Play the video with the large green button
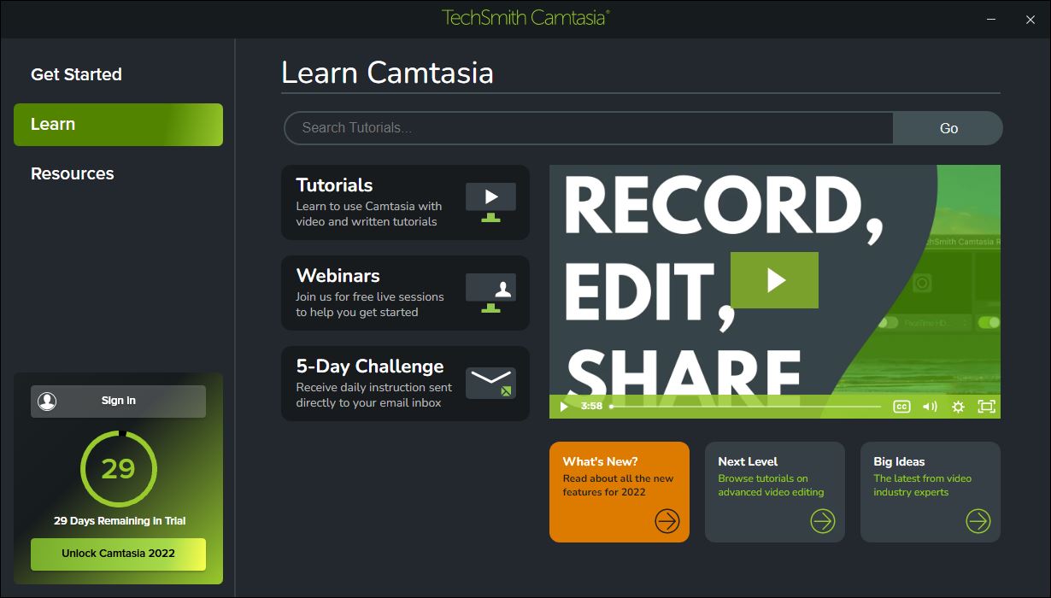 coord(774,280)
